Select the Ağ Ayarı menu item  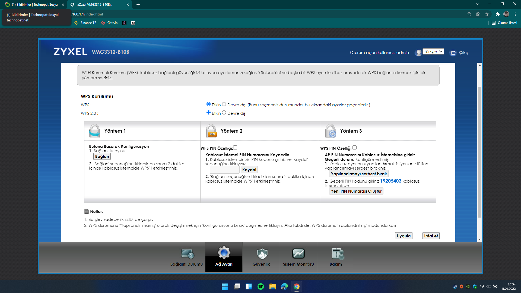tap(224, 257)
